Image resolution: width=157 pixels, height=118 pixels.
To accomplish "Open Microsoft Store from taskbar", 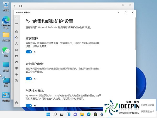I will [96, 114].
